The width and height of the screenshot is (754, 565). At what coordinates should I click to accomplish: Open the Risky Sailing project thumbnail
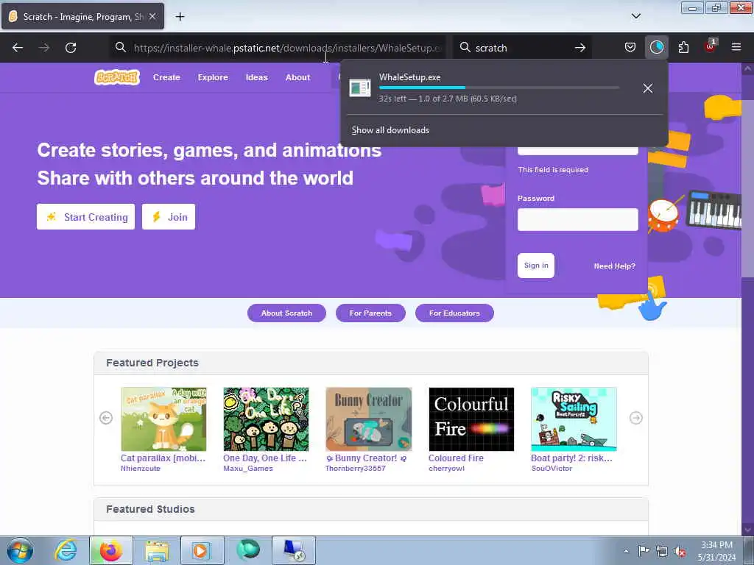pos(574,419)
